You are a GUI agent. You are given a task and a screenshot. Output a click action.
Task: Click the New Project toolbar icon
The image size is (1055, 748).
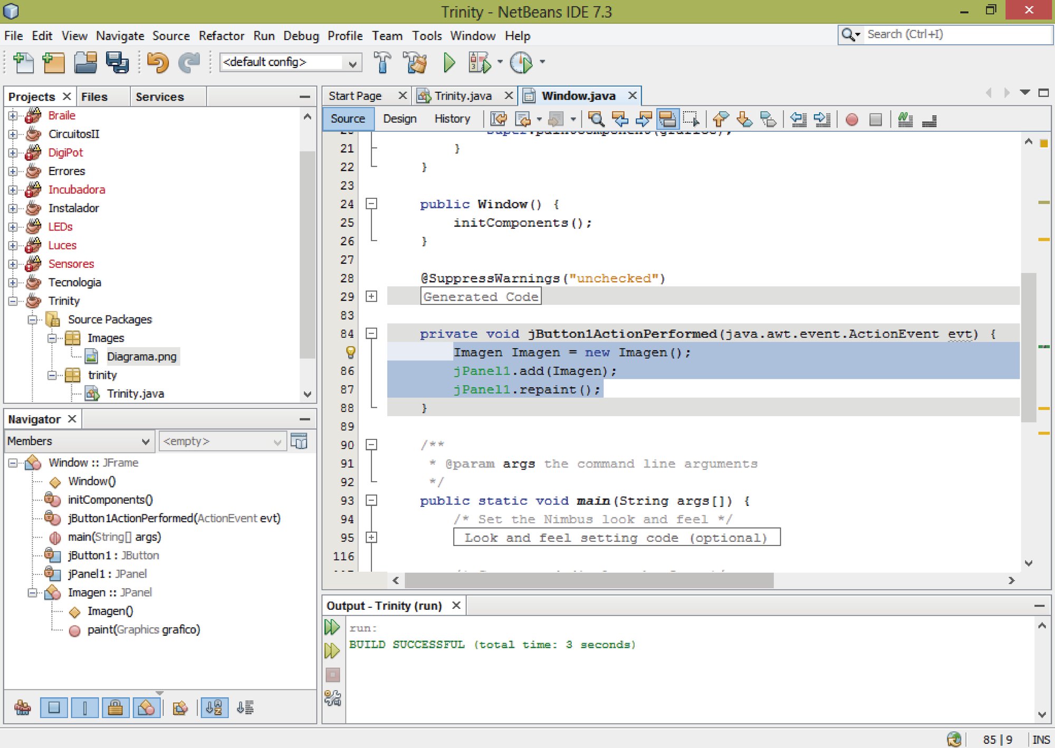[x=53, y=63]
